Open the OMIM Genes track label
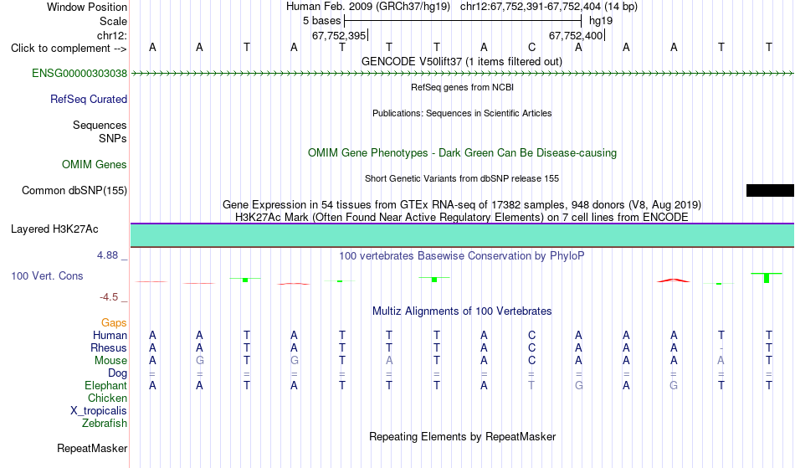The width and height of the screenshot is (795, 468). [x=94, y=164]
